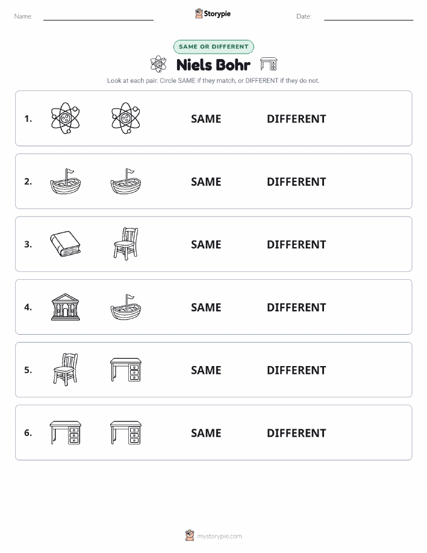
Task: Click the boat icon in row 4
Action: [126, 307]
